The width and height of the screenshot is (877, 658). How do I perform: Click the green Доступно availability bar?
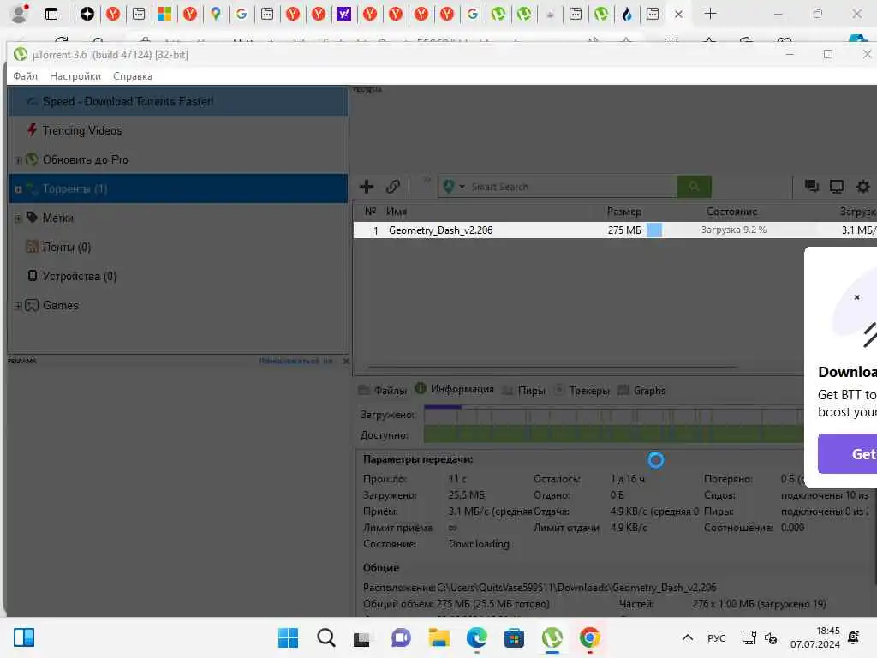[x=613, y=434]
